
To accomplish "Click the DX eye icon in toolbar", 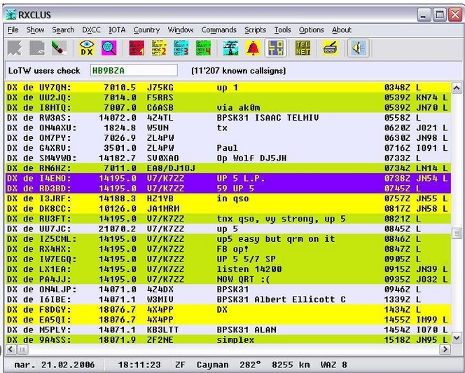I will tap(88, 48).
